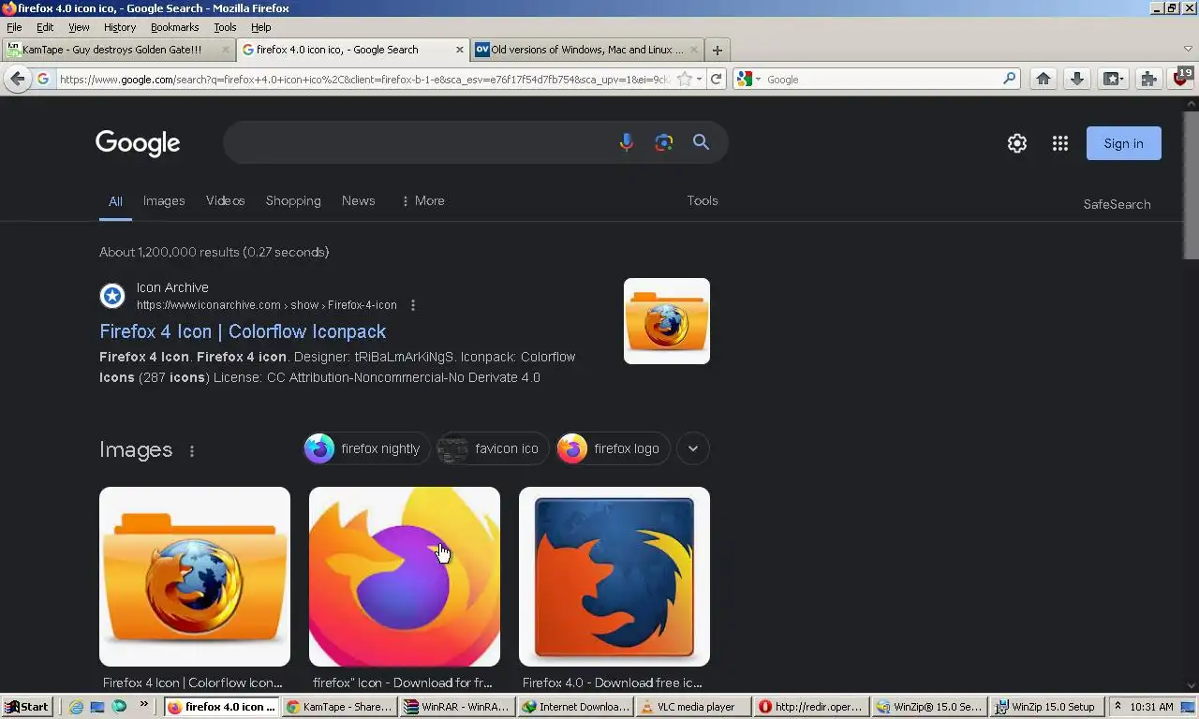
Task: Switch to VLC media player taskbar button
Action: tap(693, 707)
